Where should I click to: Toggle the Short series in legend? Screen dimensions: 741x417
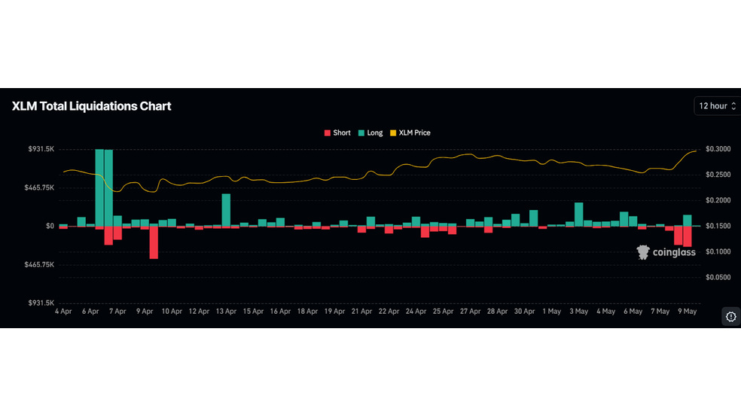pos(337,132)
